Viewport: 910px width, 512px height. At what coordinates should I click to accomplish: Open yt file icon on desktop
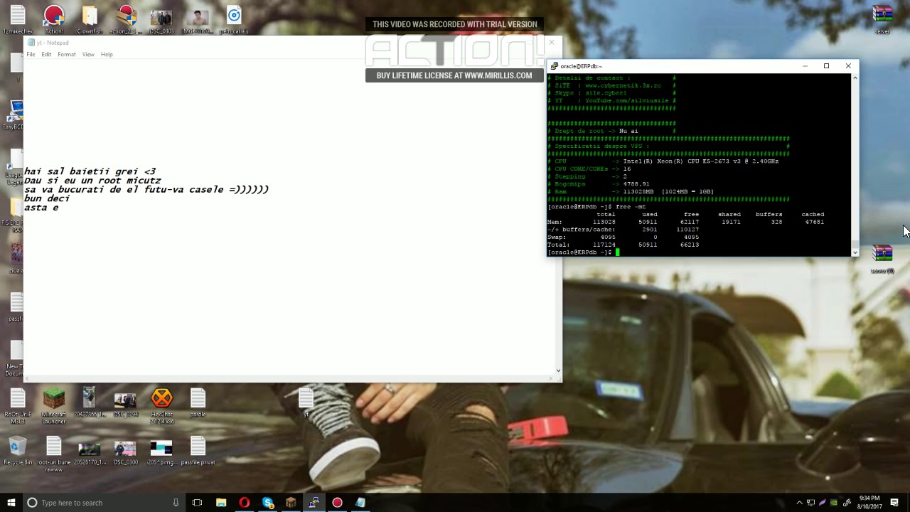tap(306, 402)
